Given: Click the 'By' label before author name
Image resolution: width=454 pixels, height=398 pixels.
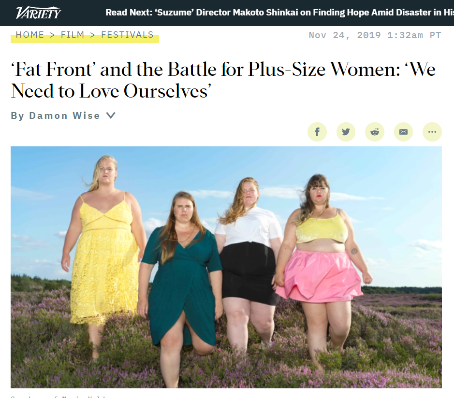Looking at the screenshot, I should [x=17, y=115].
